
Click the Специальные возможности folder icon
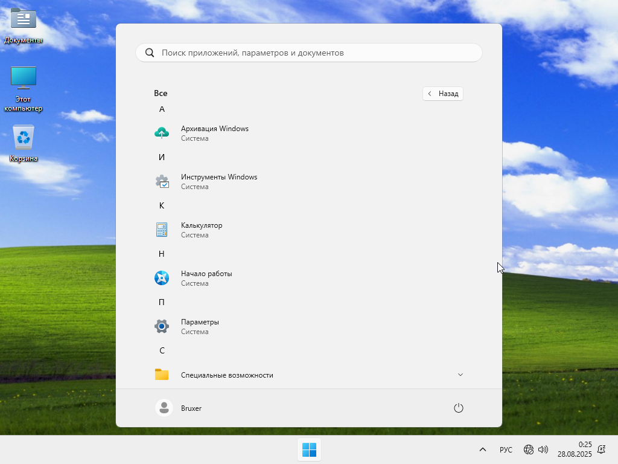pos(162,375)
